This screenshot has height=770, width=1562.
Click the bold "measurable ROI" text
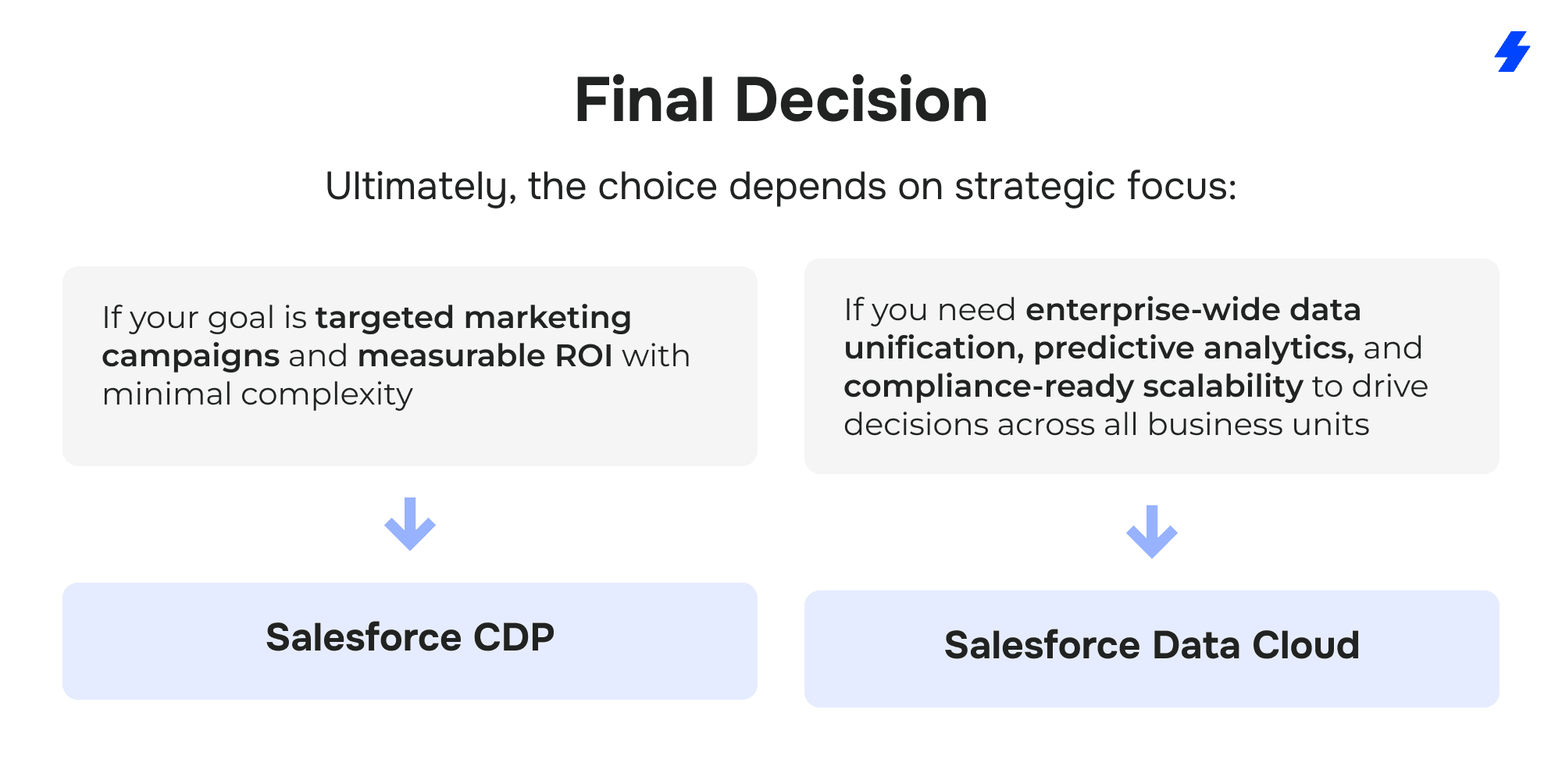pos(484,356)
